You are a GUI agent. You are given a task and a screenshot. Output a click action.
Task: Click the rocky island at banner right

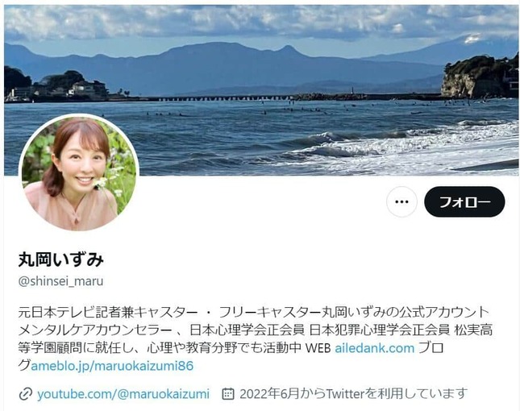point(480,77)
